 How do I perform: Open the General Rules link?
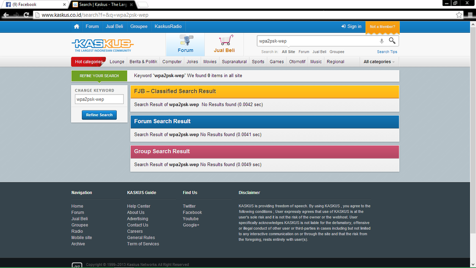coord(141,237)
